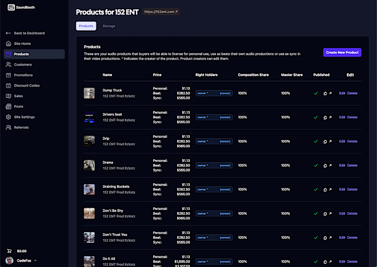
Task: Delete the Don't Be Shy product
Action: (352, 213)
